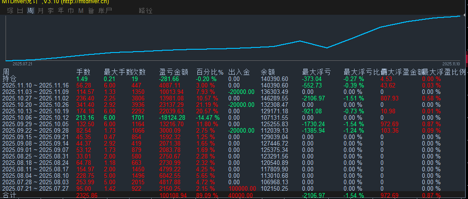Click the chart end date 2025.11.10
The height and width of the screenshot is (199, 468).
[x=451, y=64]
